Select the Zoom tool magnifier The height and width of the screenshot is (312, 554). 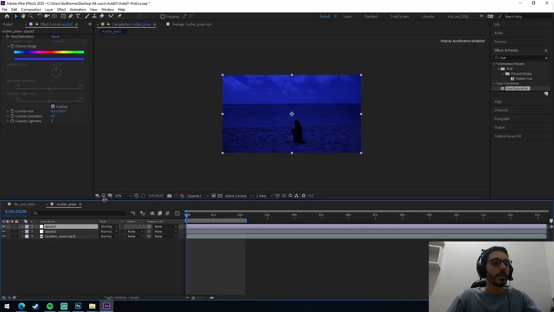coord(31,16)
